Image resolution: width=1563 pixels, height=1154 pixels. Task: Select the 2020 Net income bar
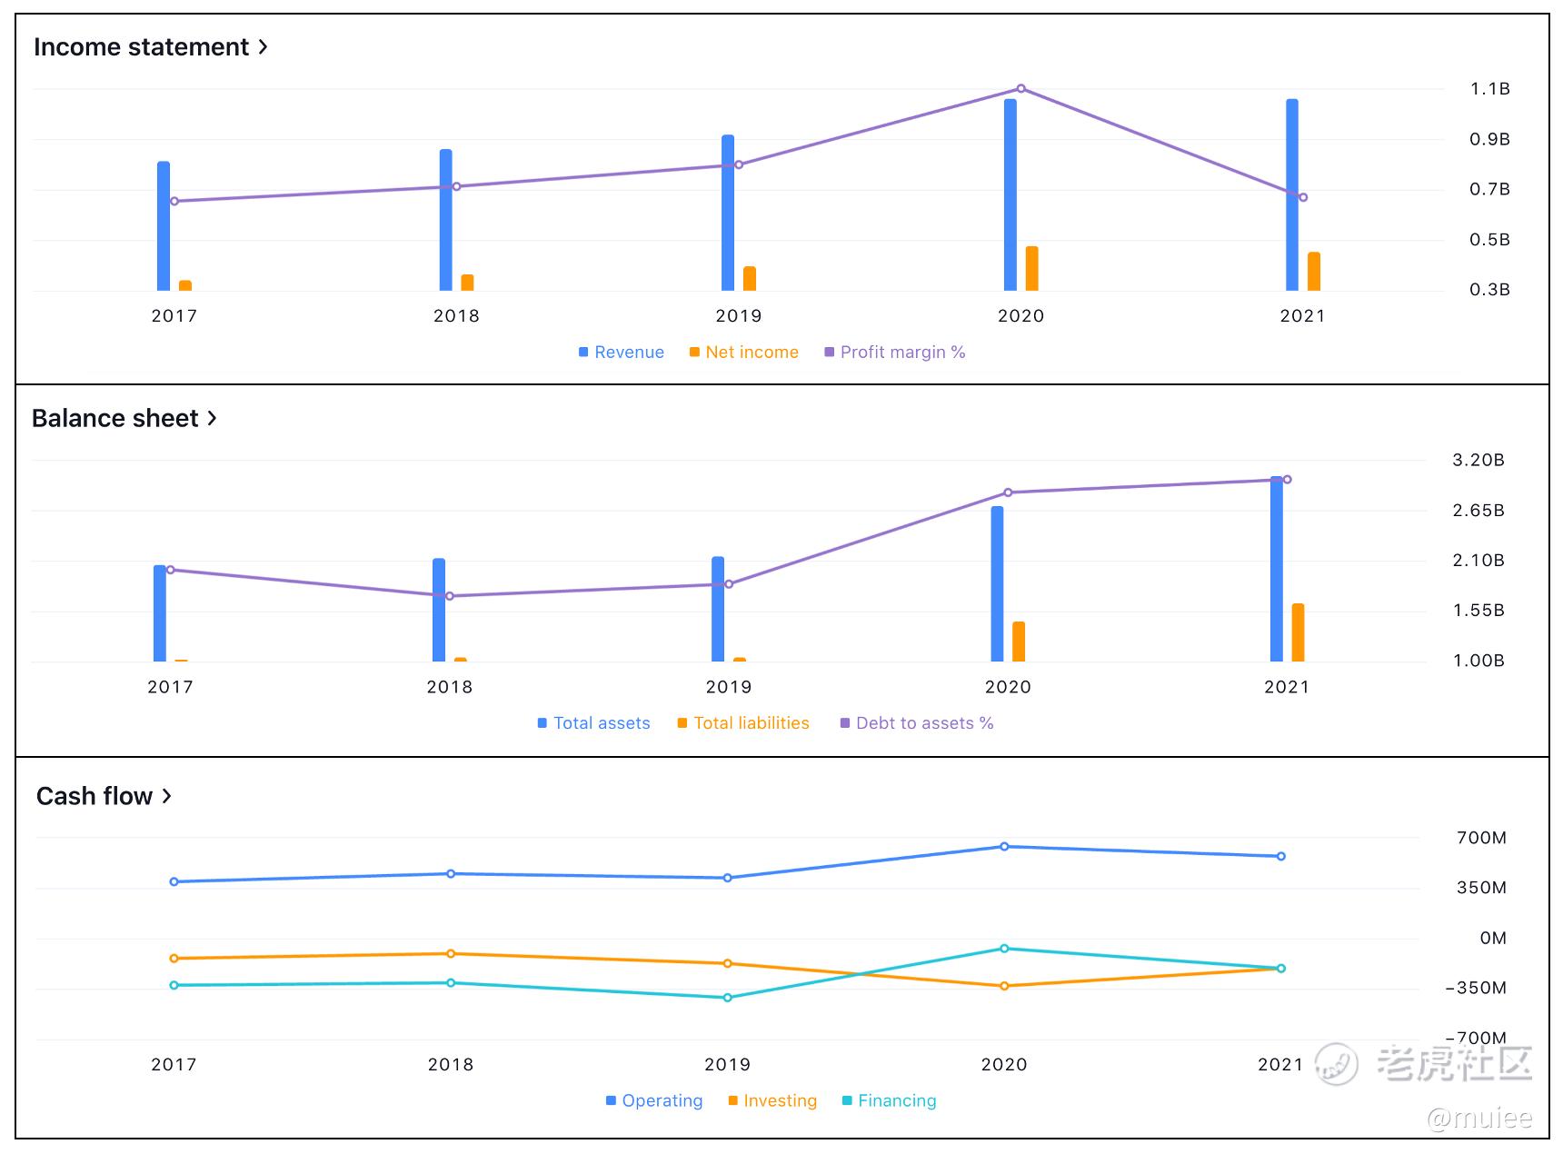tap(1032, 269)
